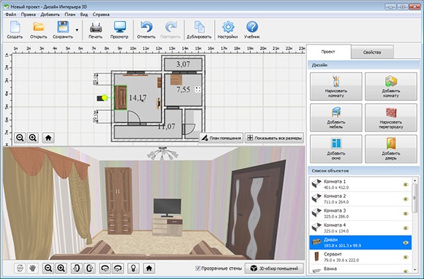
Task: Reset 2D plan view with home icon
Action: [x=48, y=138]
